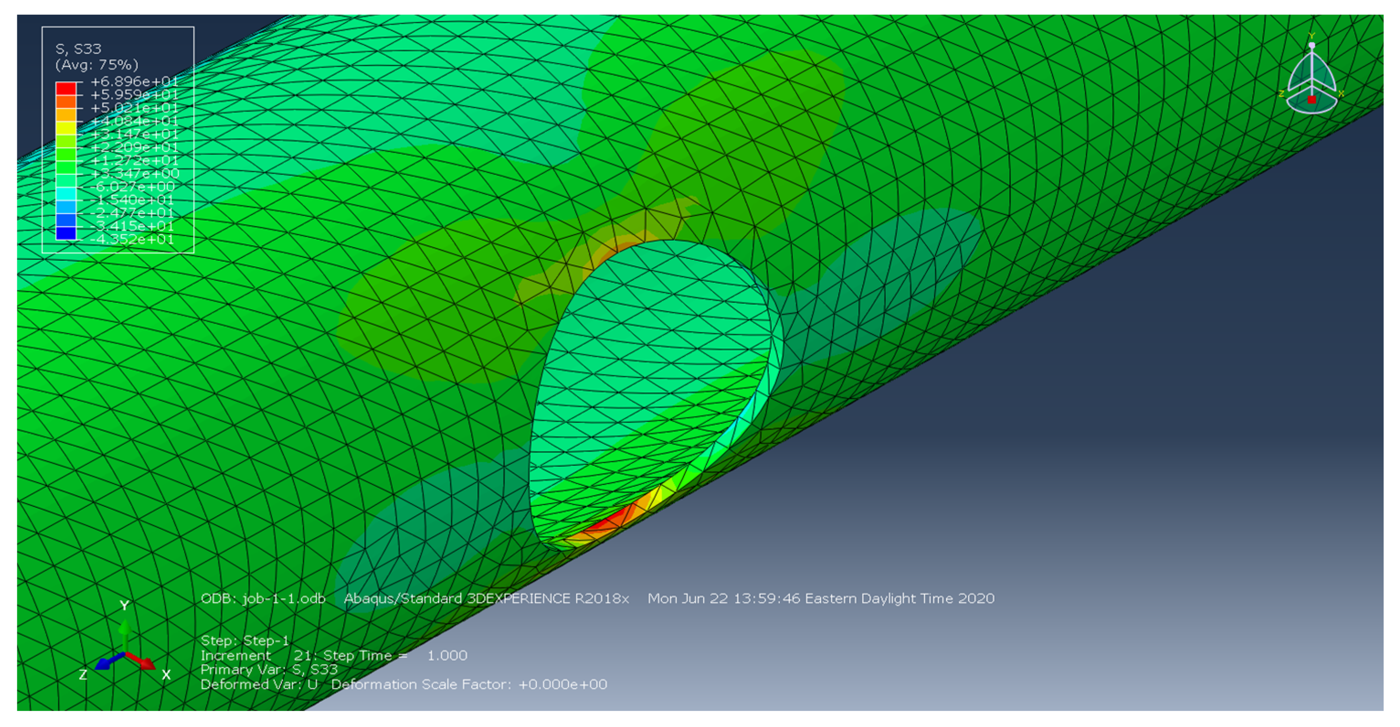Click the Primary Var: S, S33 text
The image size is (1400, 727).
(269, 670)
